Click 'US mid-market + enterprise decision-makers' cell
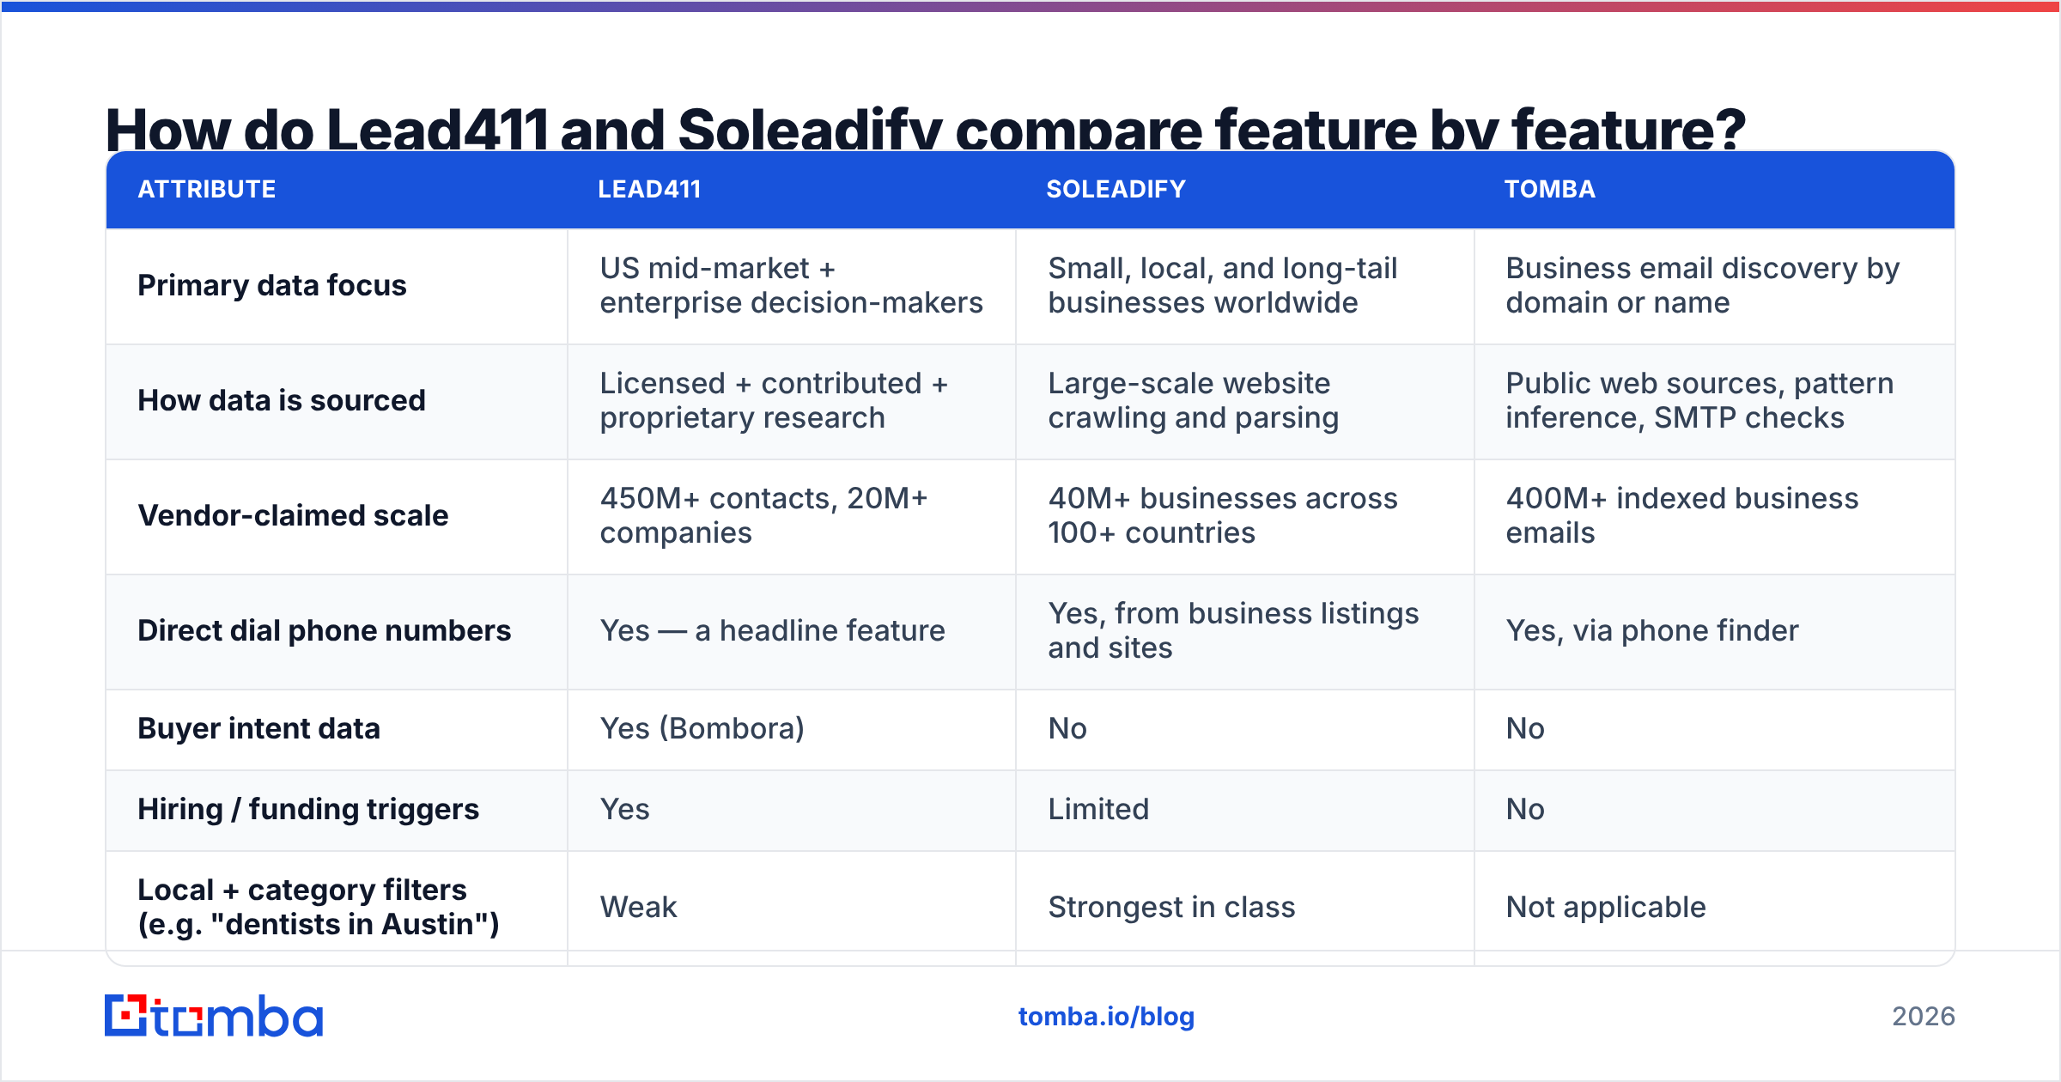2061x1082 pixels. (x=791, y=285)
